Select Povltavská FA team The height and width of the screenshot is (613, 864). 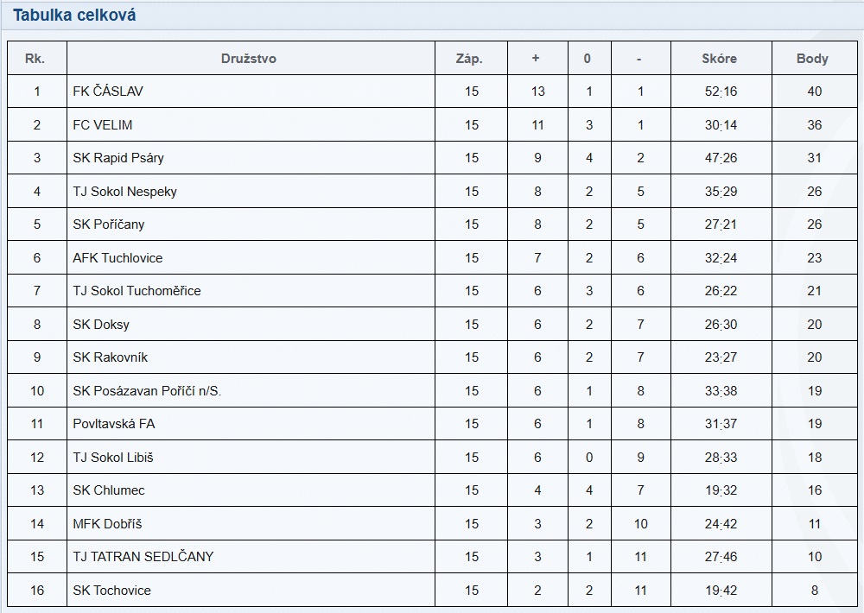(114, 424)
